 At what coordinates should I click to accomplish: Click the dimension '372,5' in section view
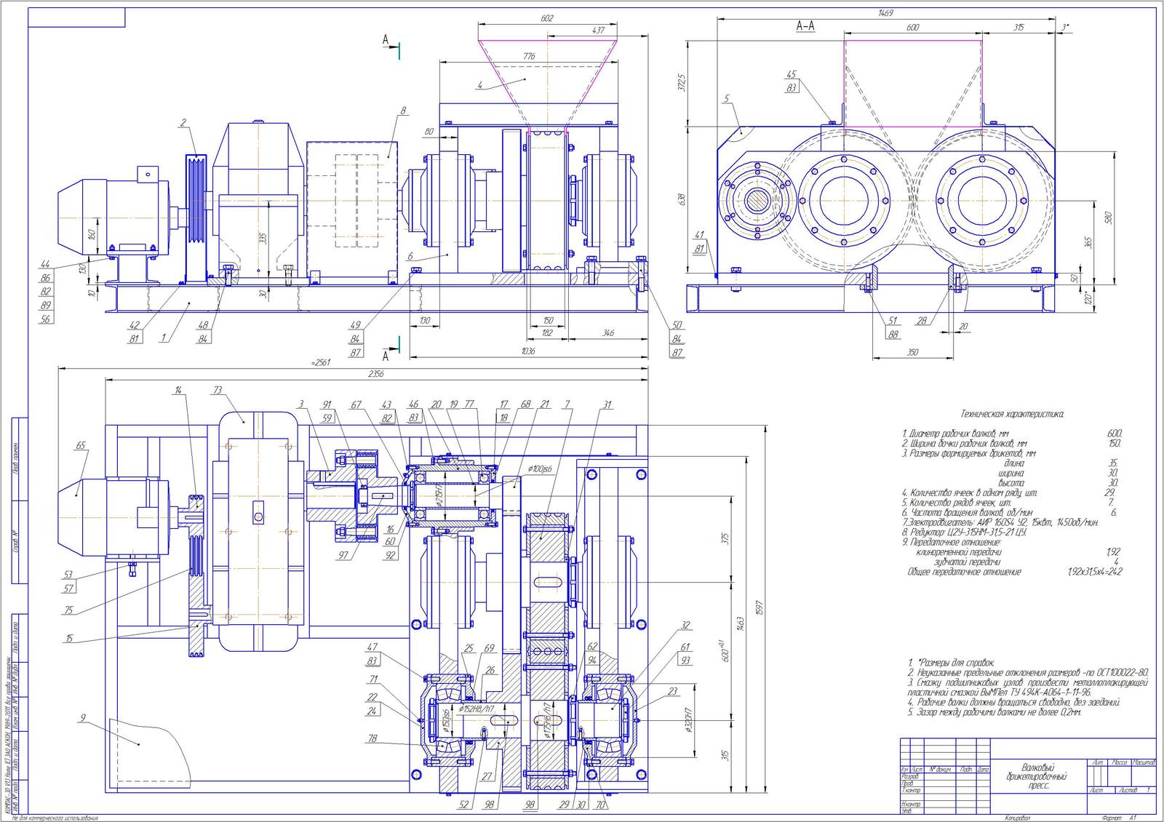681,83
